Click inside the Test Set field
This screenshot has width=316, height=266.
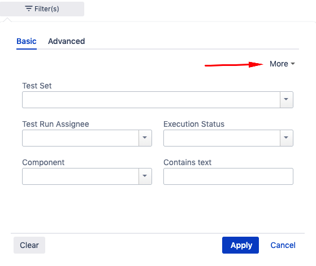(x=151, y=100)
